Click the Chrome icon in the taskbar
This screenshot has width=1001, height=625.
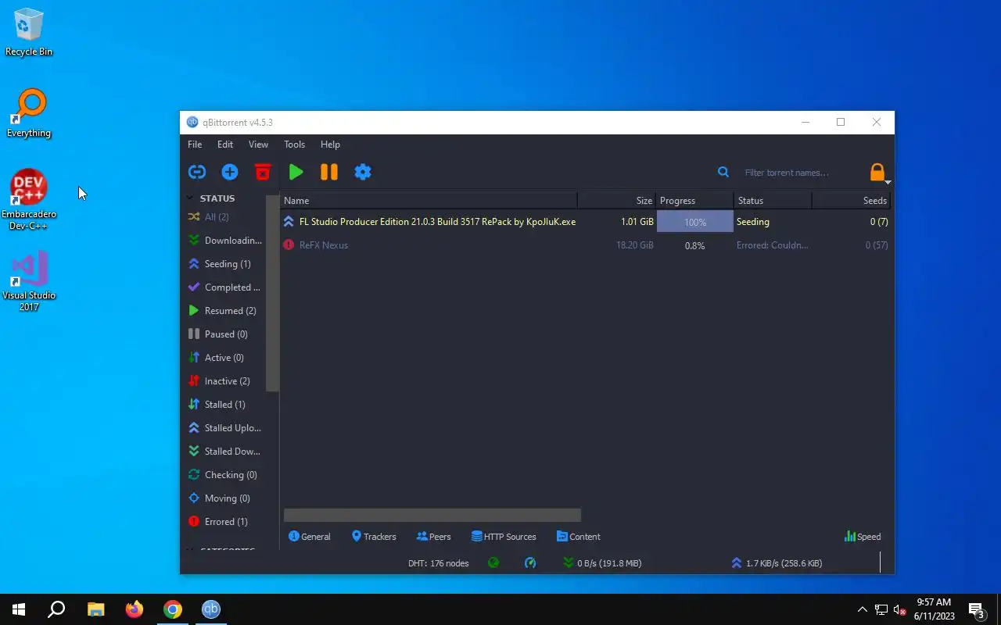173,609
